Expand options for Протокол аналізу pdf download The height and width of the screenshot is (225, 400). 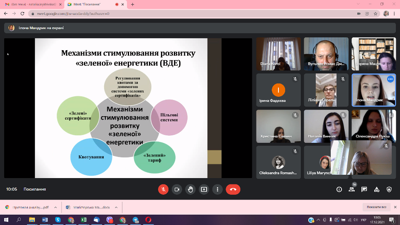57,207
